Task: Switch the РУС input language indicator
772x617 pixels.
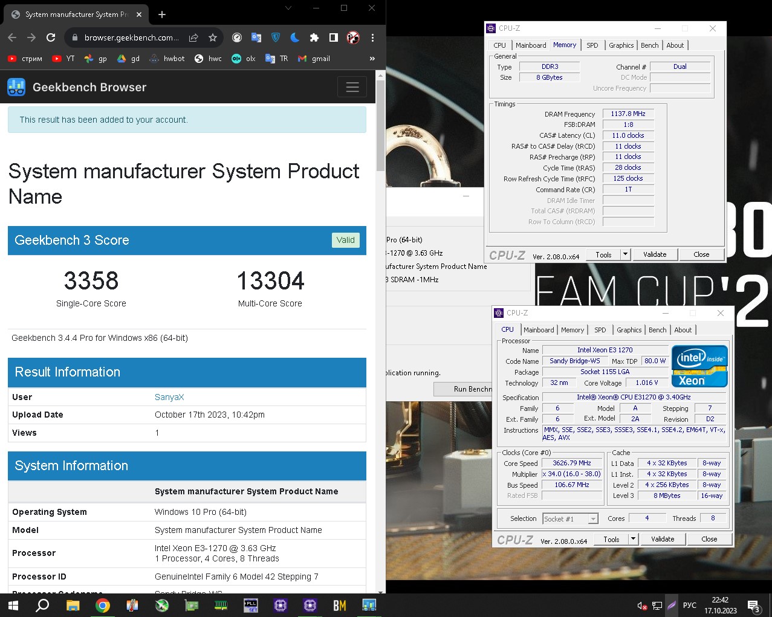Action: tap(689, 606)
